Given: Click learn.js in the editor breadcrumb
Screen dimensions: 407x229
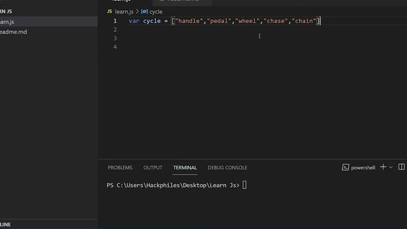Looking at the screenshot, I should (124, 11).
